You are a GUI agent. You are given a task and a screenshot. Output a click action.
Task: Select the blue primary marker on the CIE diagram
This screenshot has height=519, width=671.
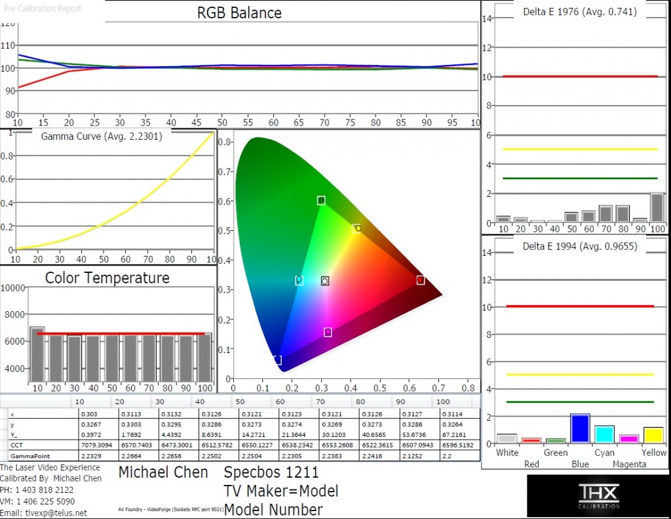[277, 359]
